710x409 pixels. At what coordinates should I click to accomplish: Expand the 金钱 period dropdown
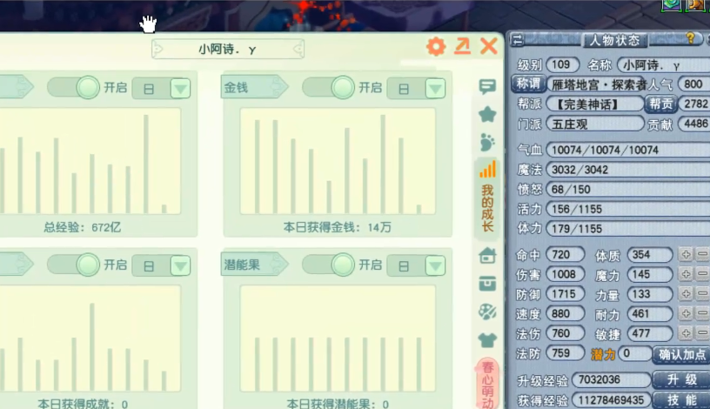coord(434,89)
